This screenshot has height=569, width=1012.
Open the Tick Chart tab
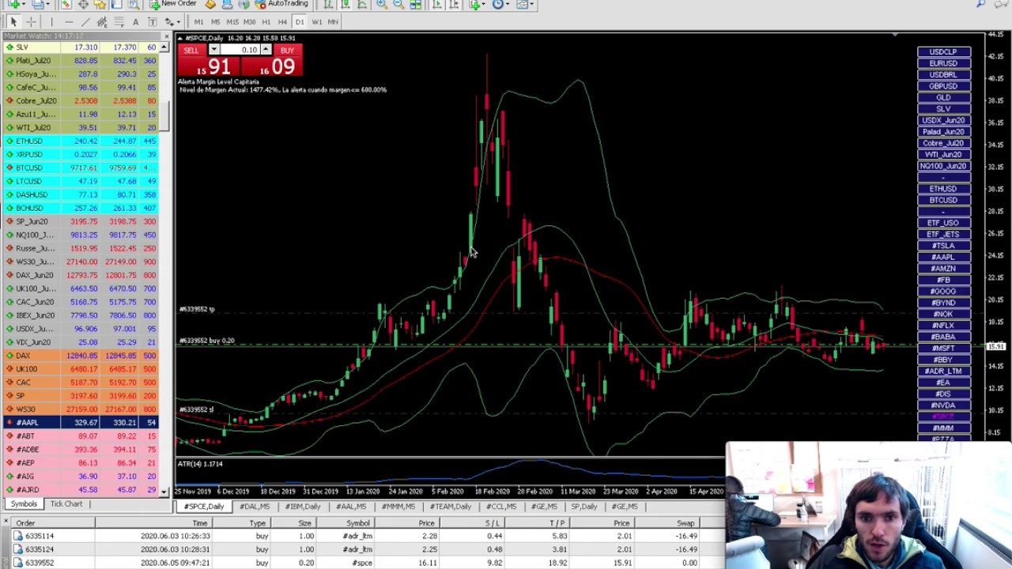[66, 504]
